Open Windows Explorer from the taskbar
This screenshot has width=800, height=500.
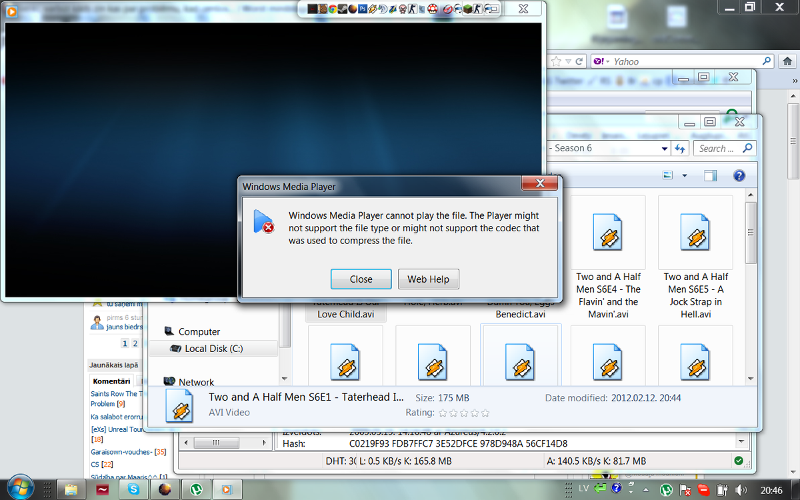coord(70,489)
